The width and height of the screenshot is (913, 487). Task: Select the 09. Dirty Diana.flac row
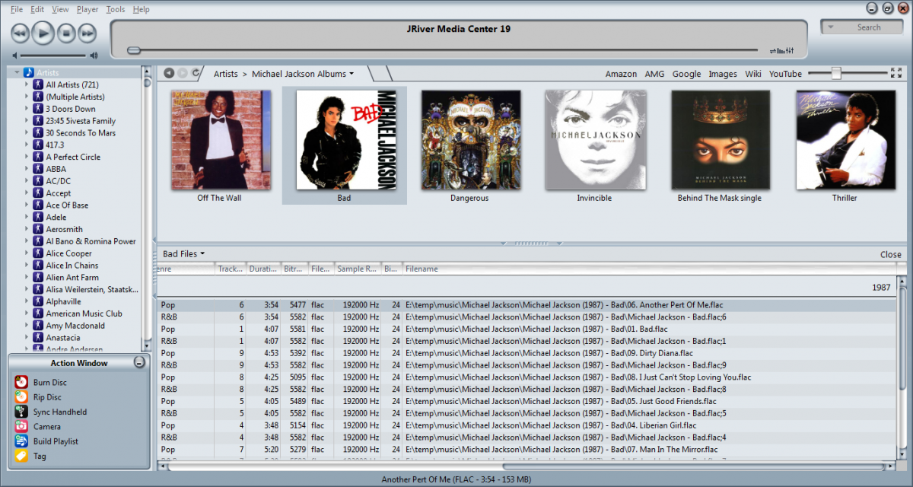pyautogui.click(x=527, y=353)
